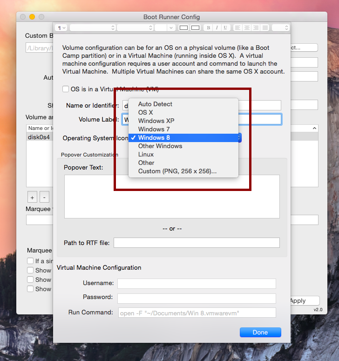Open the font size combo box
The image size is (339, 361).
pyautogui.click(x=165, y=28)
